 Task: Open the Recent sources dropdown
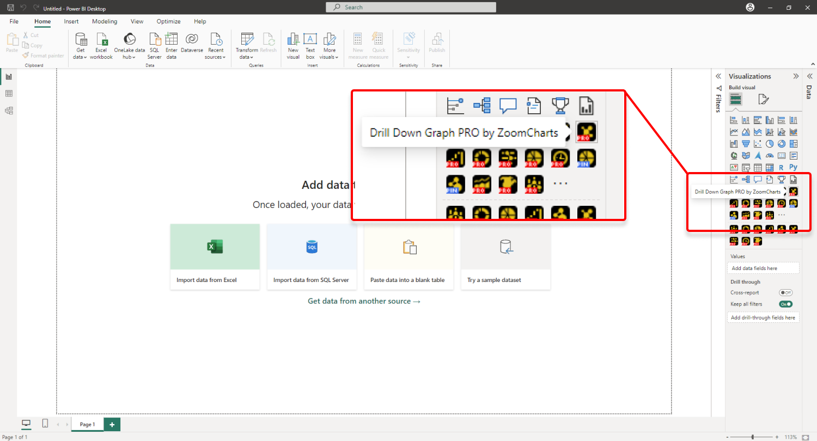216,46
